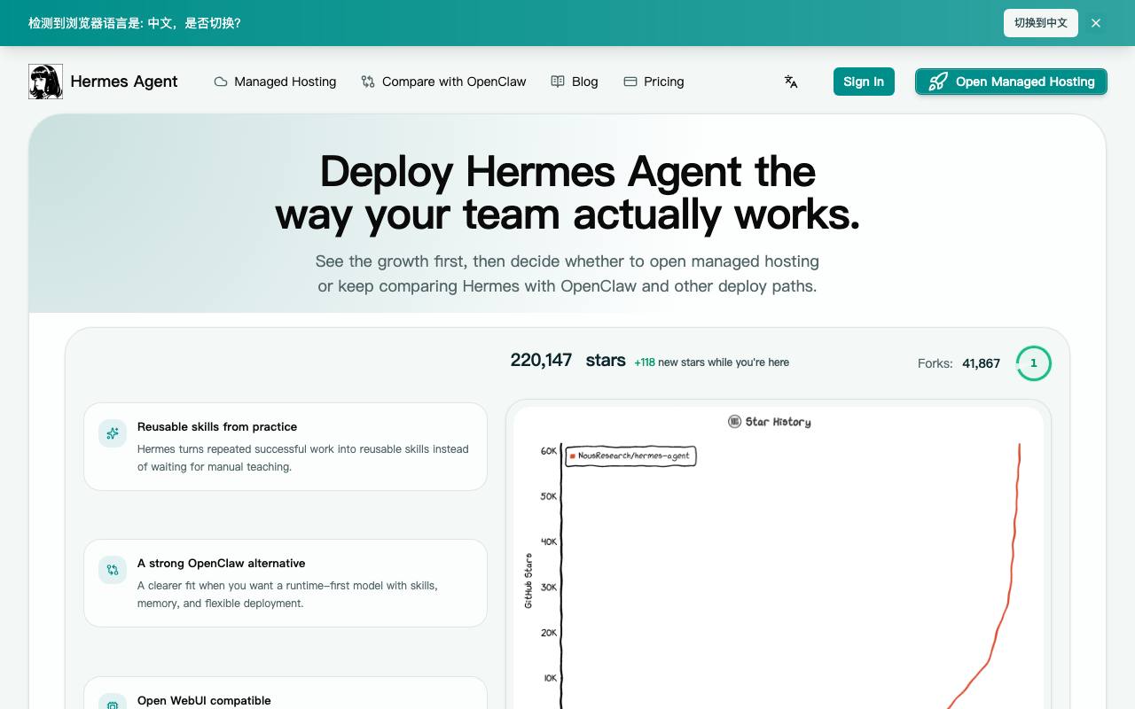Click the swap icon on OpenClaw alternative card
1135x709 pixels.
tap(113, 570)
